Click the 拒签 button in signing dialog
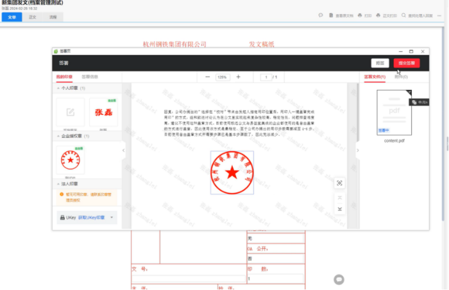The image size is (449, 290). point(380,63)
